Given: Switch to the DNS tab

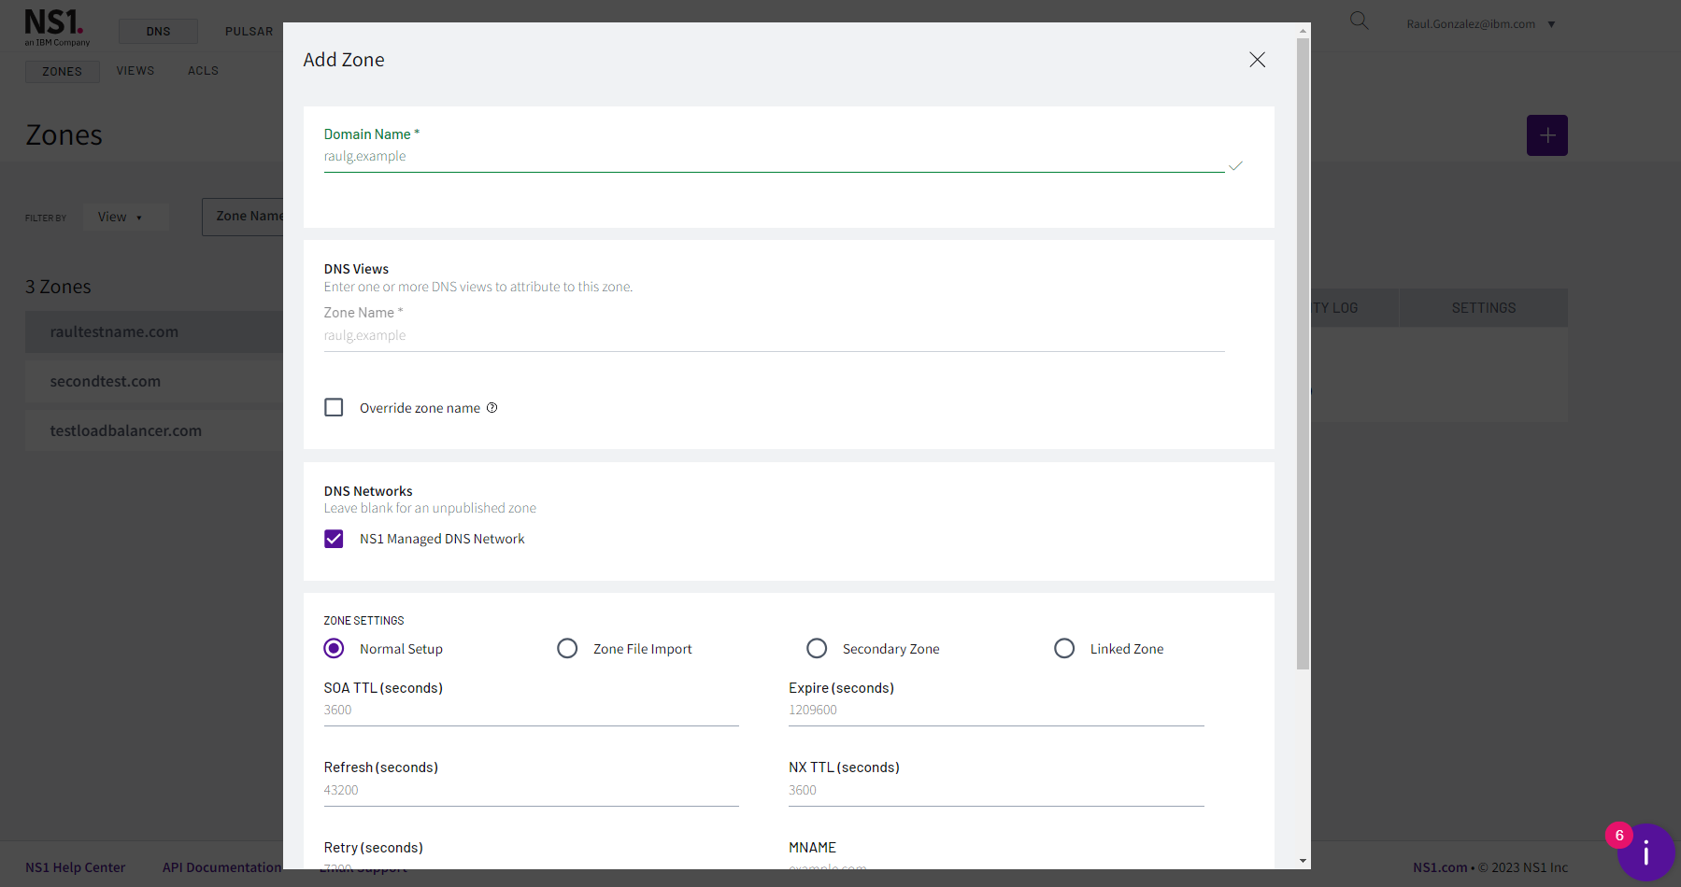Looking at the screenshot, I should coord(158,31).
